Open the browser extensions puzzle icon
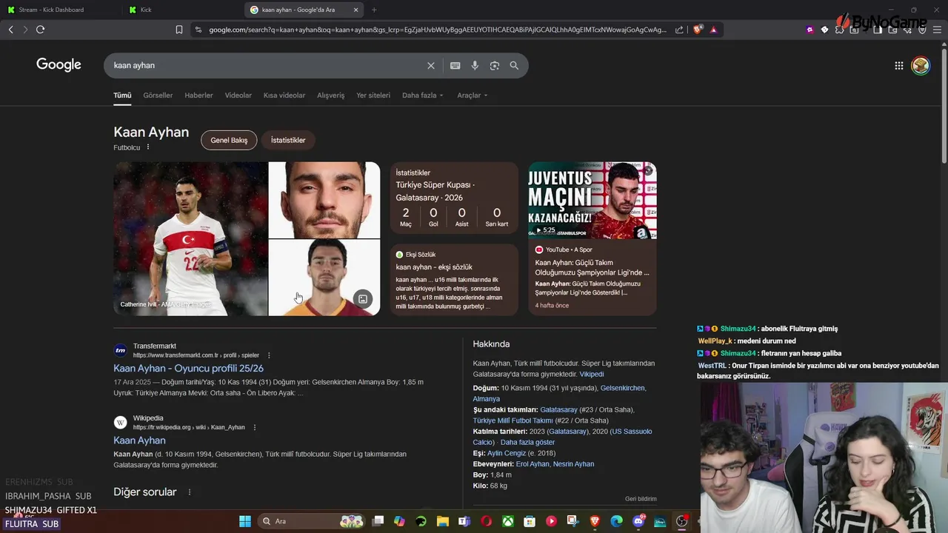This screenshot has width=948, height=533. pyautogui.click(x=839, y=30)
